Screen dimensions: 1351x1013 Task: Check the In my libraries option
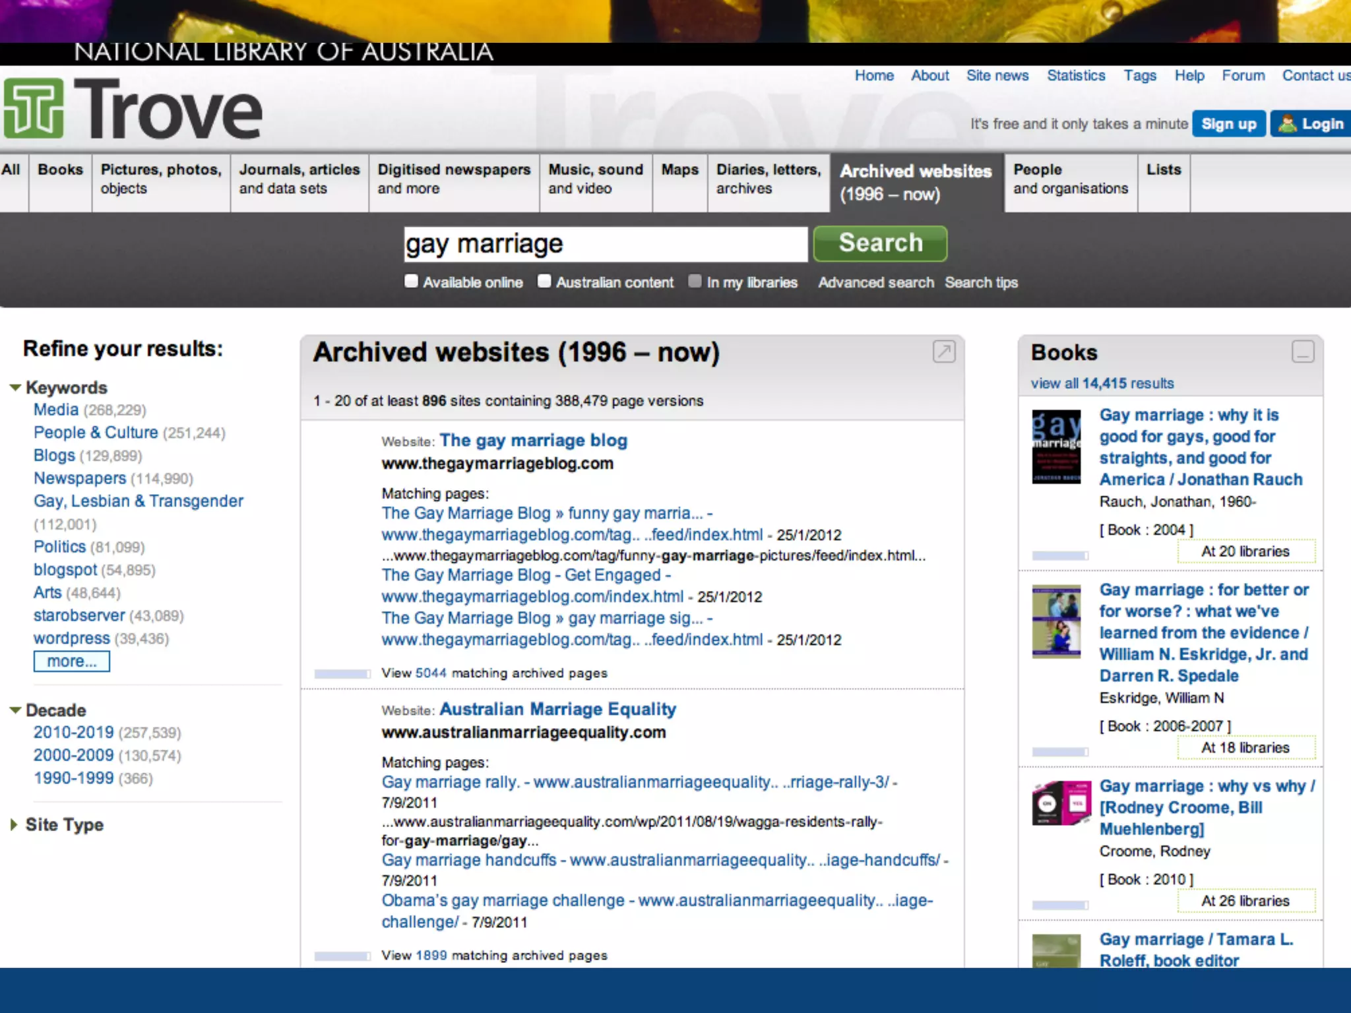pyautogui.click(x=695, y=282)
